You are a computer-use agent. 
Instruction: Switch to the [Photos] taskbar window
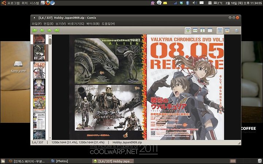(x=60, y=161)
